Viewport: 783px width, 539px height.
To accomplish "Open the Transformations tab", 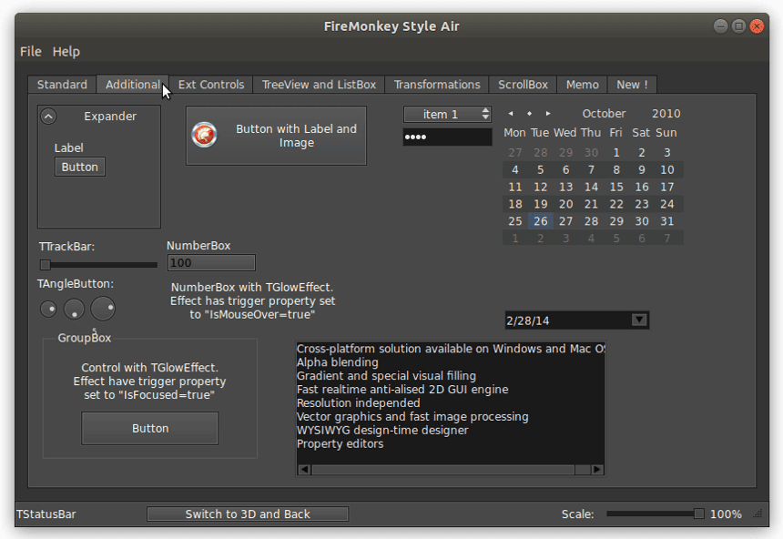I will (x=437, y=85).
